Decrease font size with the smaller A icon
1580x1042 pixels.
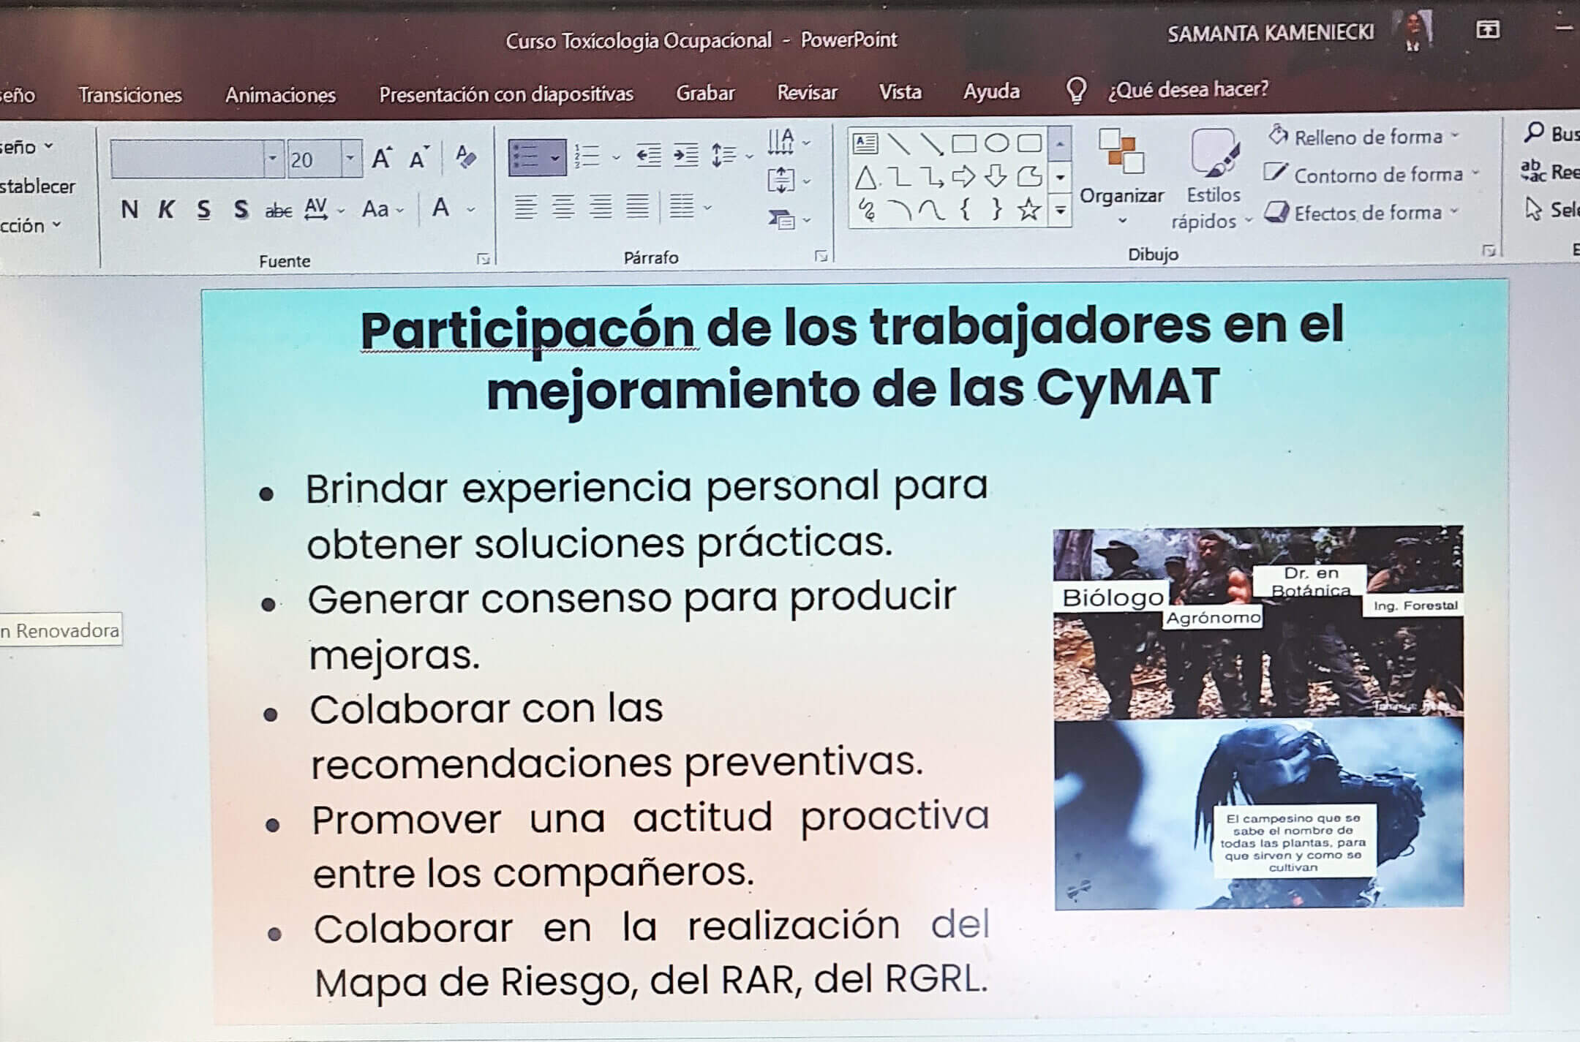[x=418, y=158]
